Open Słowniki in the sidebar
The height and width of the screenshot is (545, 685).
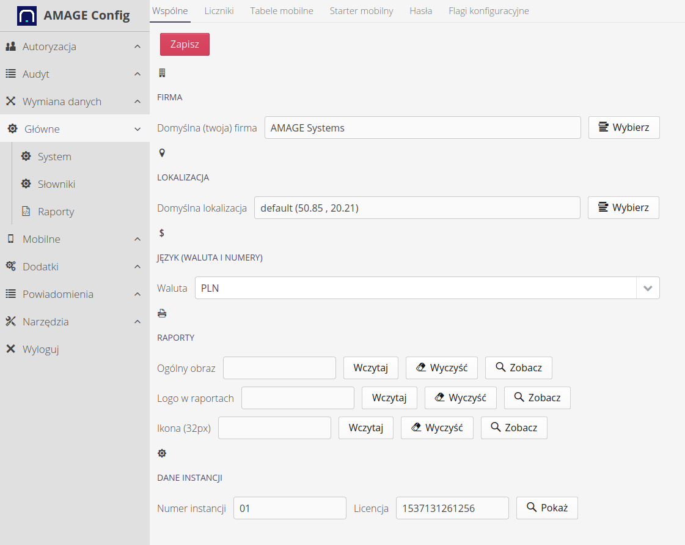click(x=56, y=184)
